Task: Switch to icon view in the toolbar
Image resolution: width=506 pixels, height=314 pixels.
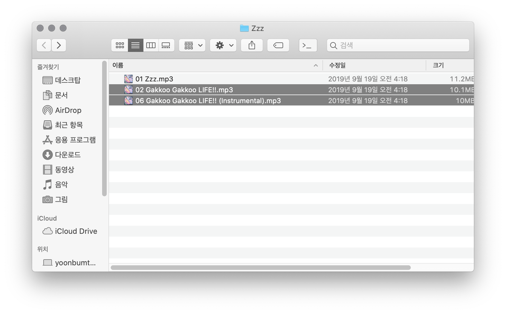Action: 120,45
